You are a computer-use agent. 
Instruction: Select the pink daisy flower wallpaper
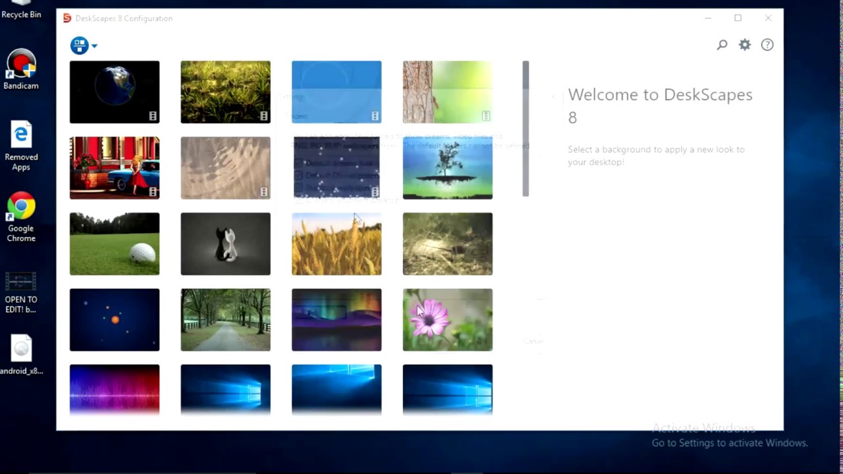(447, 320)
